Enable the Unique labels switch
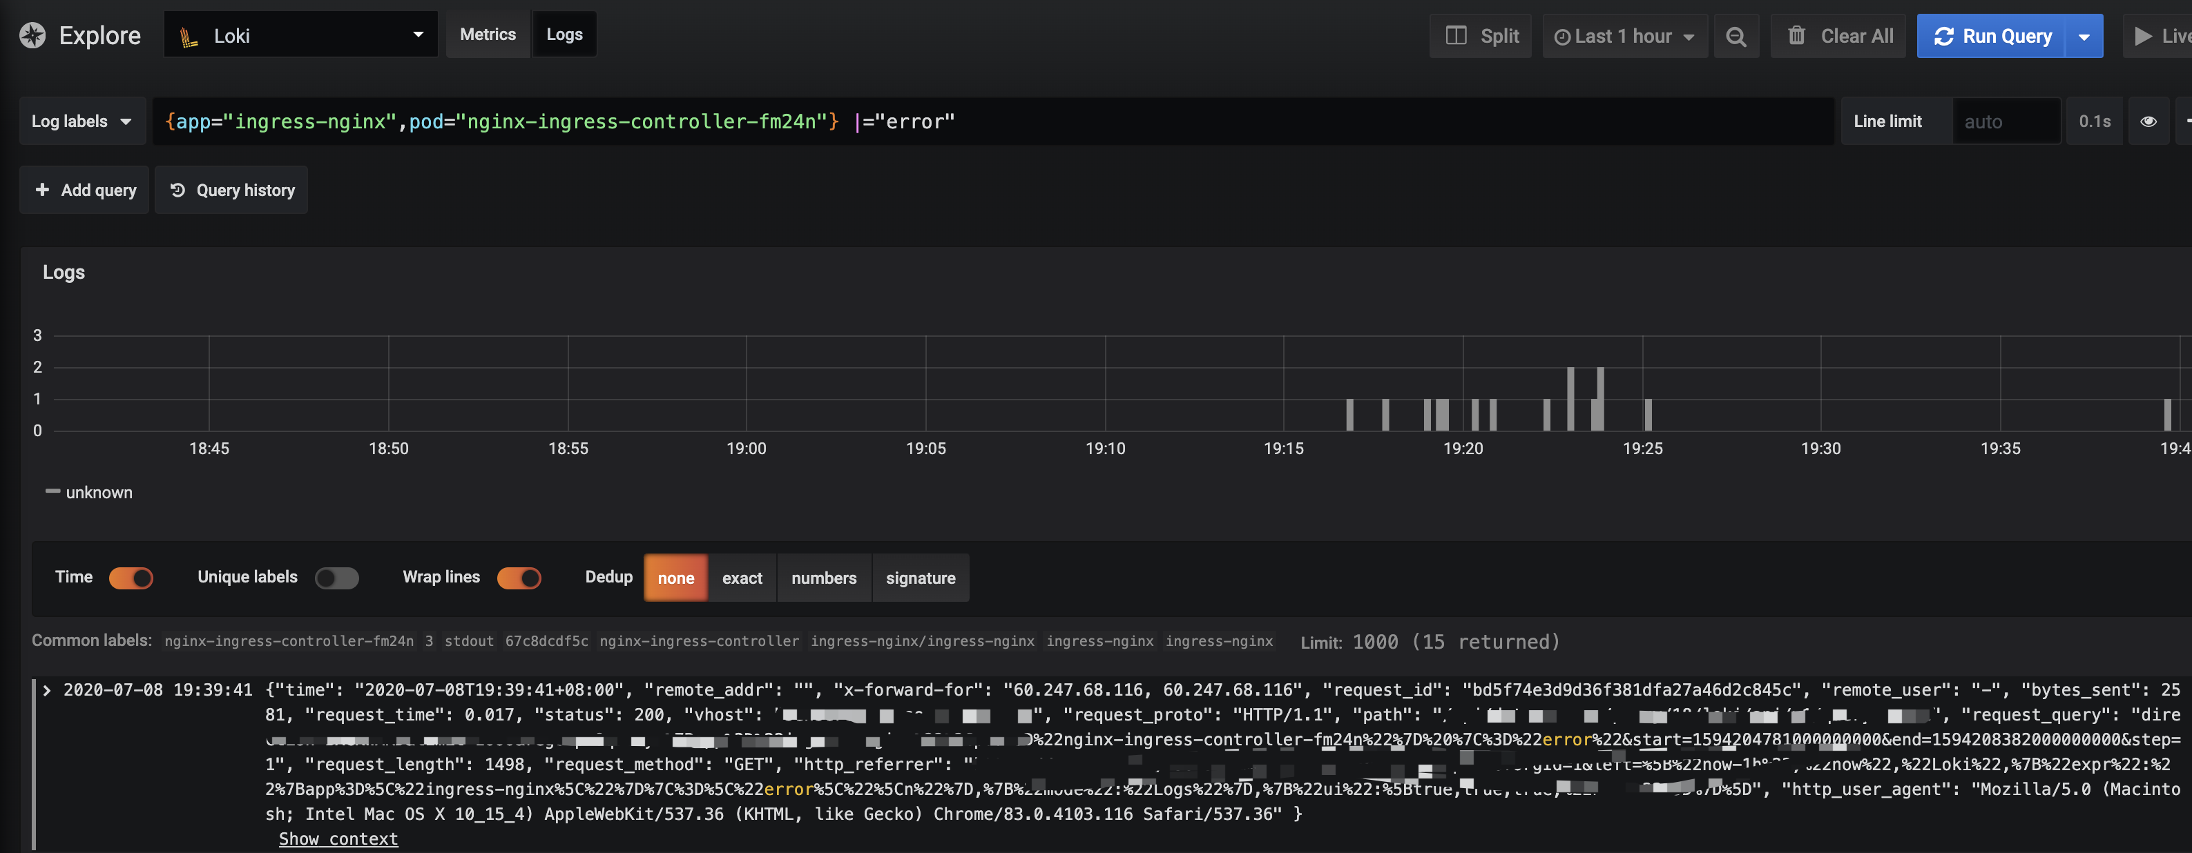The image size is (2192, 853). tap(336, 578)
